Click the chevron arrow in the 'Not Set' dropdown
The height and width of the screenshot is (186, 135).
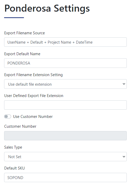pos(124,157)
